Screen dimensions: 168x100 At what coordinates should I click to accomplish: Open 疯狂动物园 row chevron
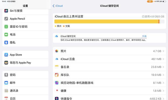(x=163, y=83)
